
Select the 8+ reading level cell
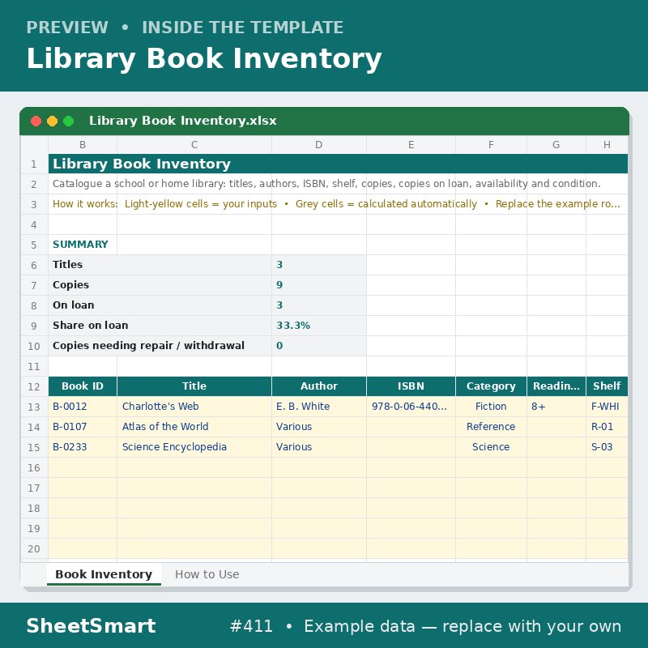point(556,407)
